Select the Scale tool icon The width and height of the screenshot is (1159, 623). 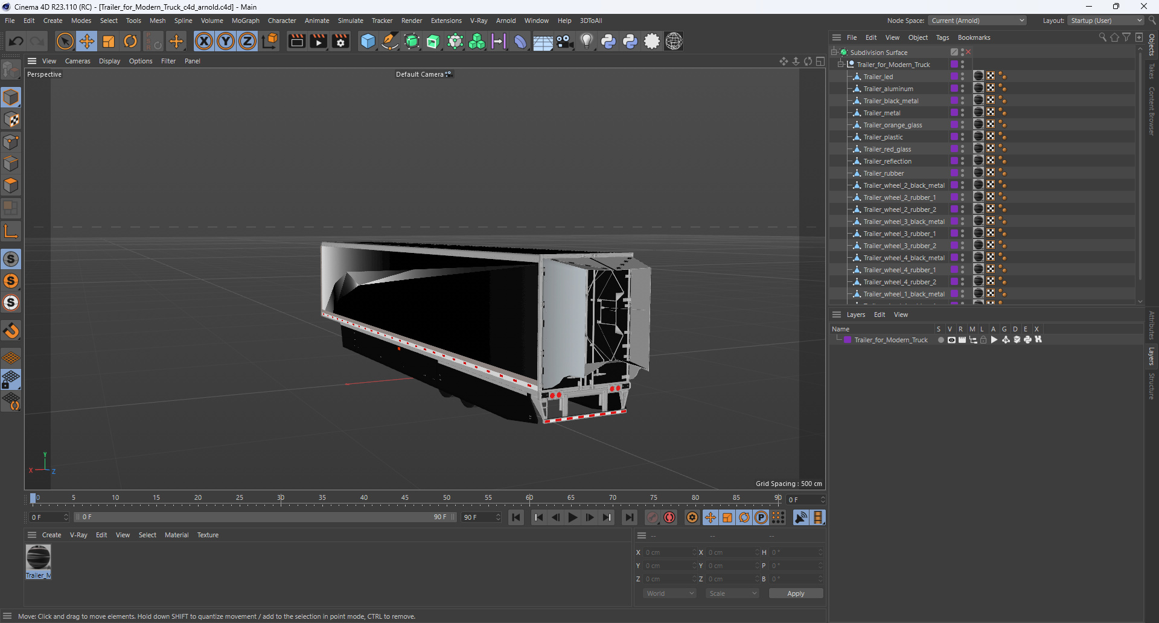pyautogui.click(x=109, y=41)
